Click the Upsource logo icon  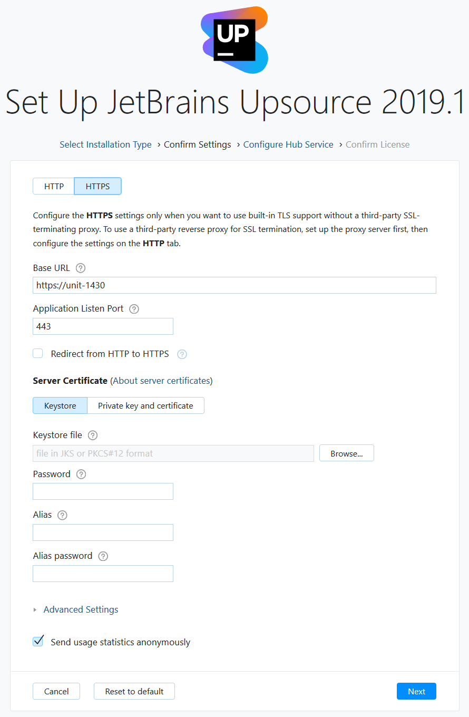234,40
